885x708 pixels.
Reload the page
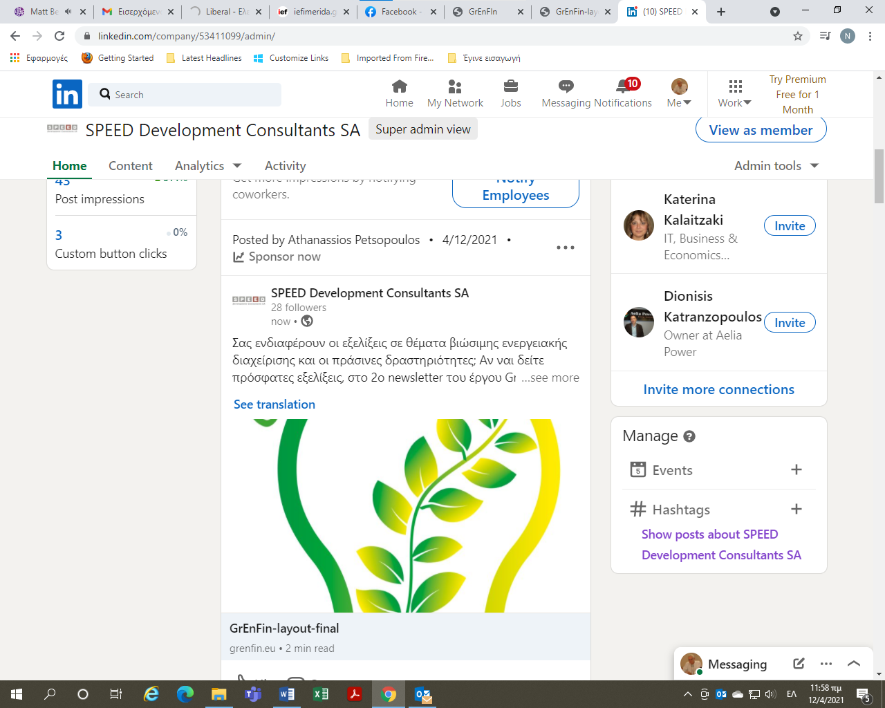click(59, 36)
